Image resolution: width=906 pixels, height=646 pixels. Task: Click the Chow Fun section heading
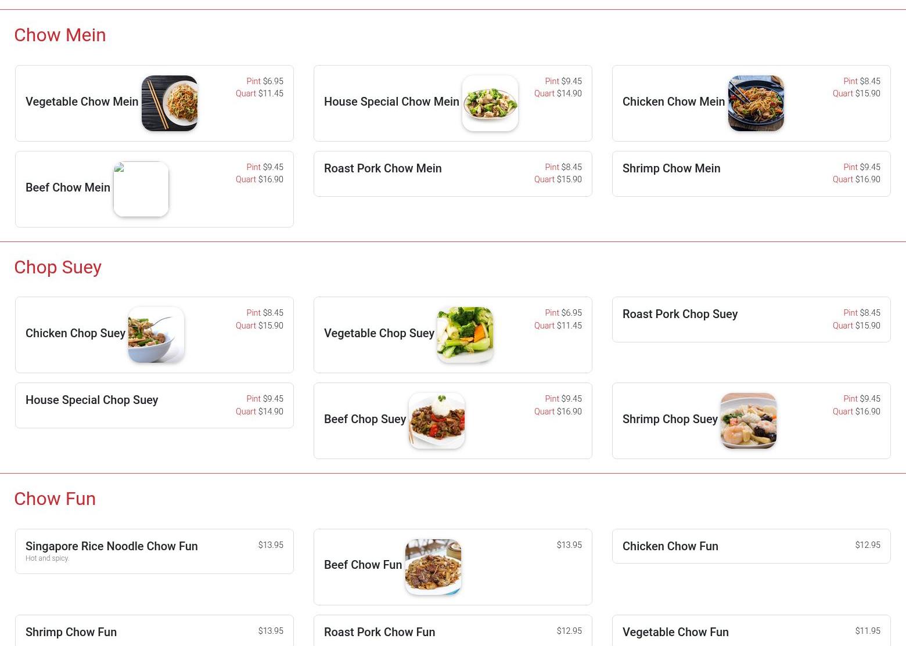pos(55,499)
